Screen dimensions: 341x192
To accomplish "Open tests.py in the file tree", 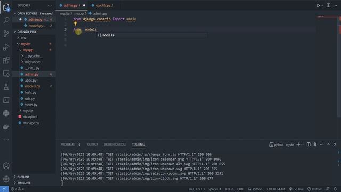I will (34, 92).
